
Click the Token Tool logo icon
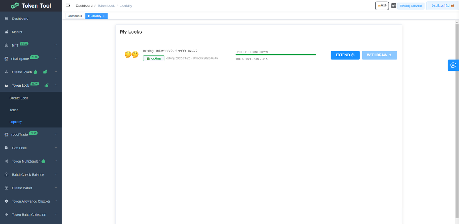point(15,6)
